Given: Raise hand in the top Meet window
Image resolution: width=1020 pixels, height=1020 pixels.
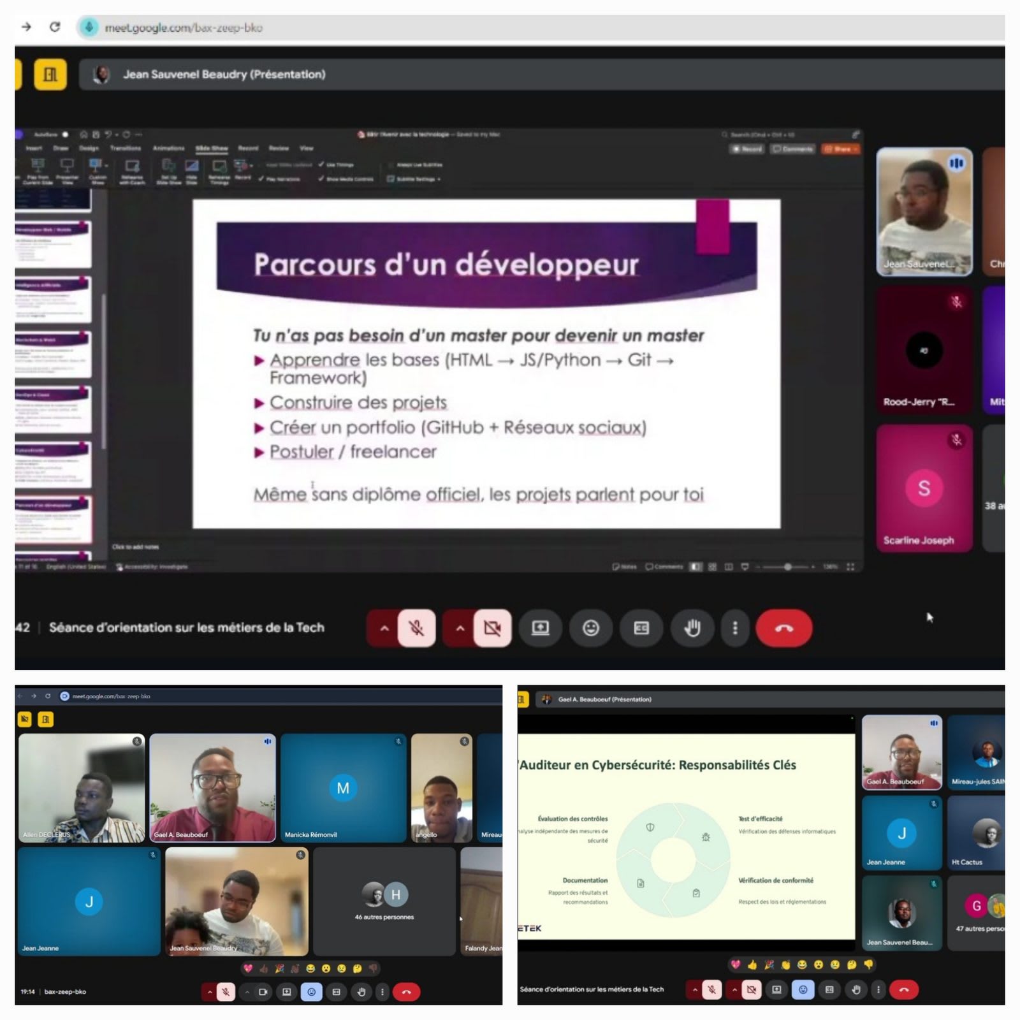Looking at the screenshot, I should pos(692,629).
